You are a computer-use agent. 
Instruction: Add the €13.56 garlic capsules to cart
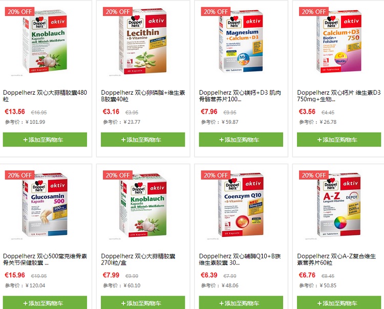pos(45,140)
